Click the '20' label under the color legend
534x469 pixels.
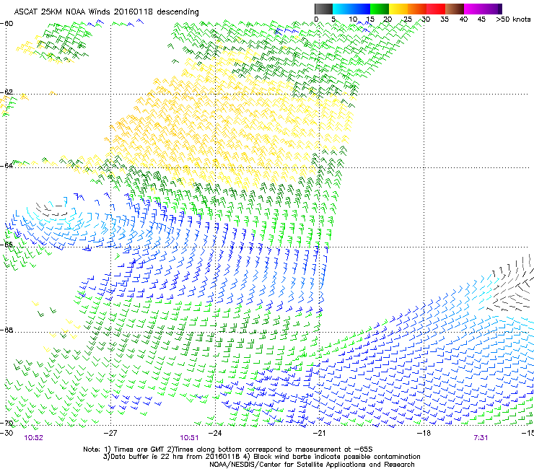tap(388, 19)
